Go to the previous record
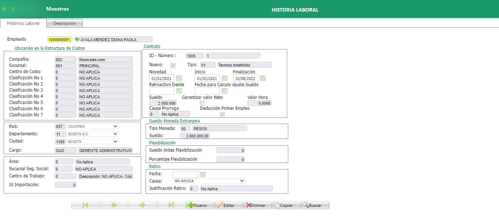 pos(114,205)
